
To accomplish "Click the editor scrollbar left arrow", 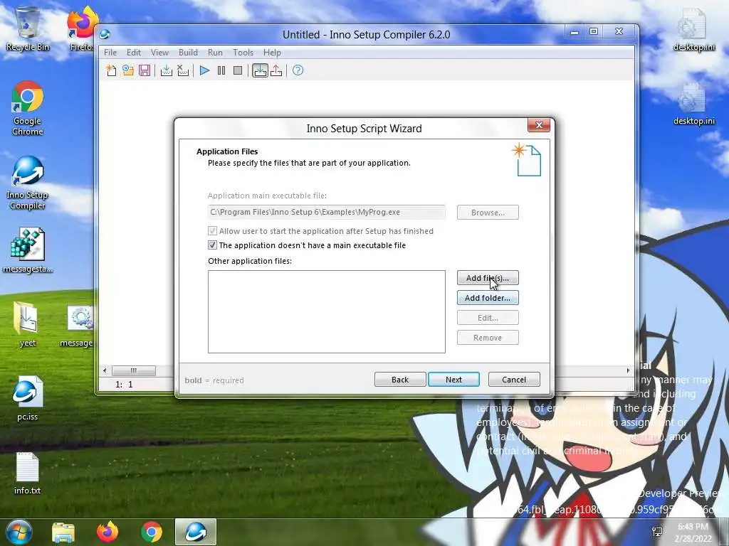I will pyautogui.click(x=105, y=370).
